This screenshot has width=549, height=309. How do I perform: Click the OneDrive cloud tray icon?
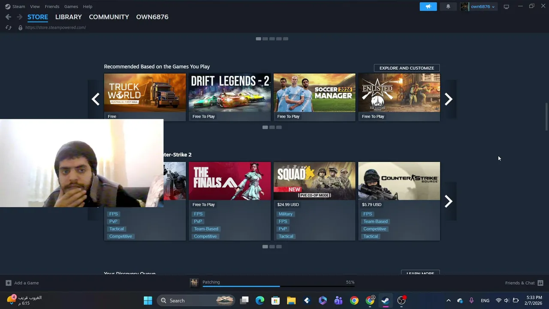(x=460, y=300)
